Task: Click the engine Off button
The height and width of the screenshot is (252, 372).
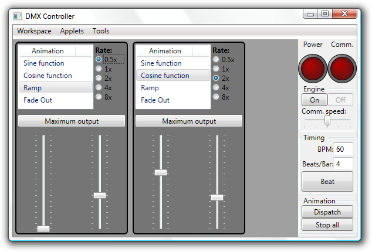Action: point(340,100)
